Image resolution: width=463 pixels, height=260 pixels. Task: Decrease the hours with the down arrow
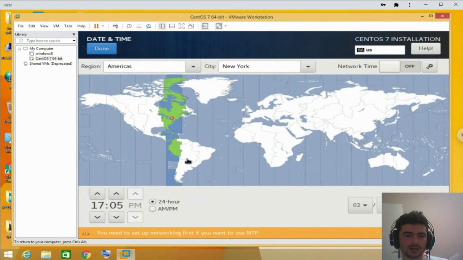(97, 217)
